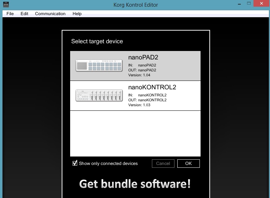
Task: Open the Help menu
Action: pyautogui.click(x=77, y=14)
